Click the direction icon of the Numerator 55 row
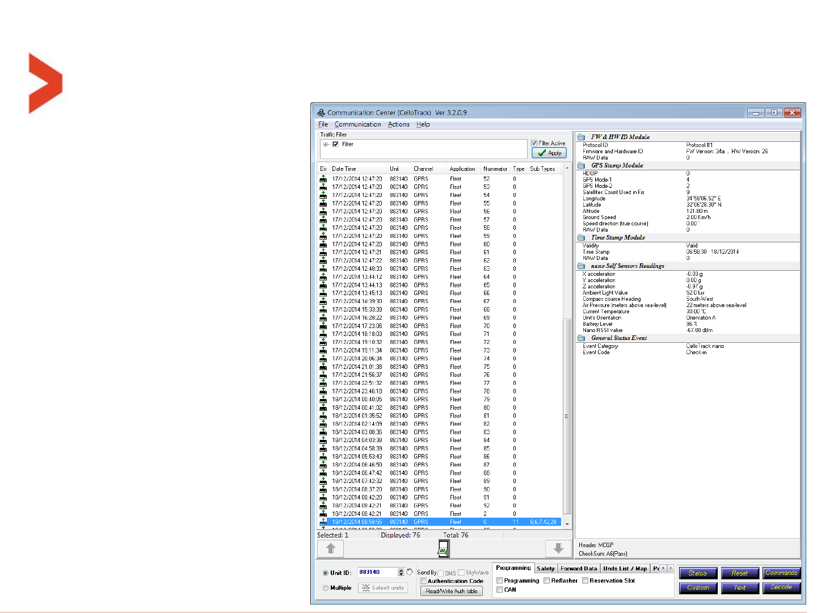Viewport: 817px width, 613px height. [x=323, y=203]
